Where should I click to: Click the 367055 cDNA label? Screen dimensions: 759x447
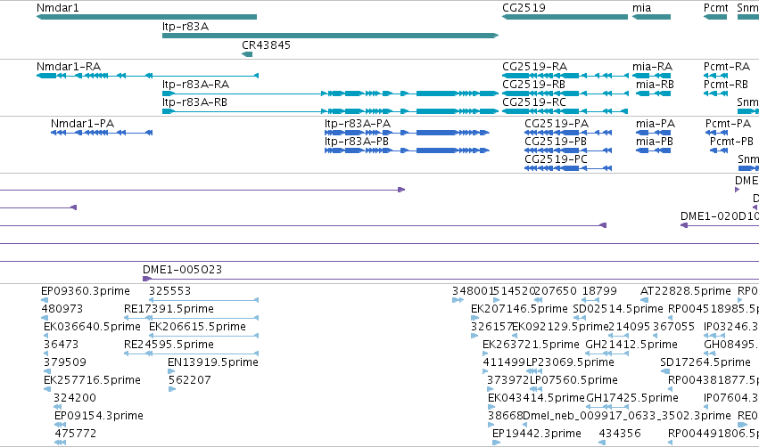click(673, 326)
